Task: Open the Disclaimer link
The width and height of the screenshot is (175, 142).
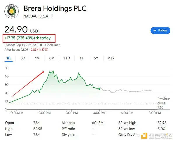Action: click(x=52, y=45)
